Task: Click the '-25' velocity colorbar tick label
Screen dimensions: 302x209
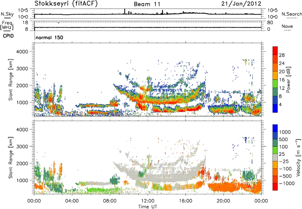Action: (284, 161)
